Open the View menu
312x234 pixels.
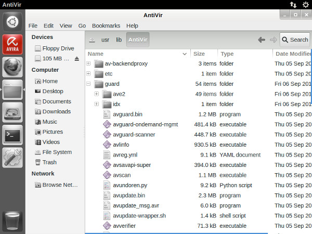pos(66,25)
